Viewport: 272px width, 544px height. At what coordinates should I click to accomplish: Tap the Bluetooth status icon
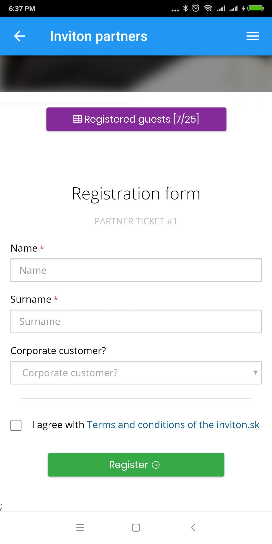pos(185,8)
